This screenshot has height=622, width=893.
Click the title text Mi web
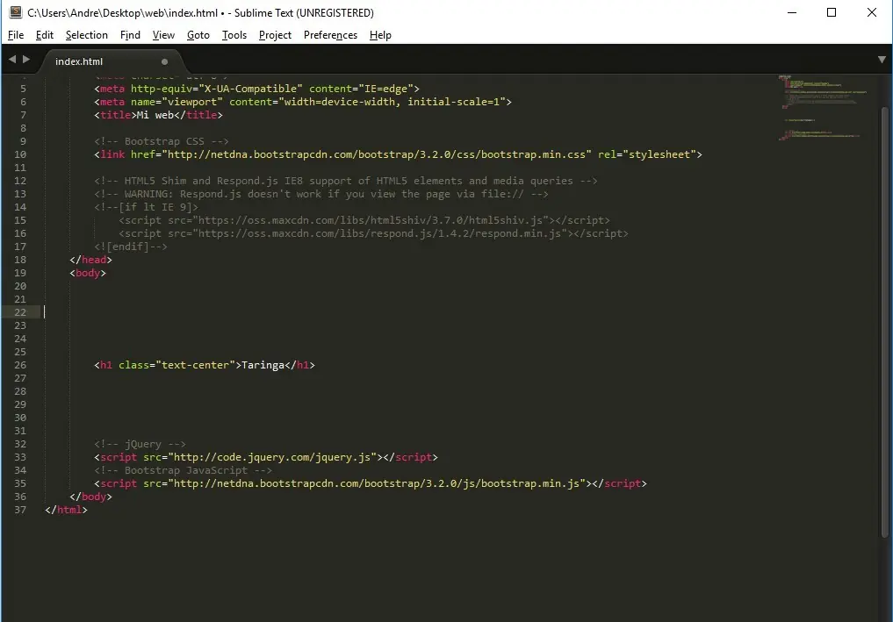[155, 115]
